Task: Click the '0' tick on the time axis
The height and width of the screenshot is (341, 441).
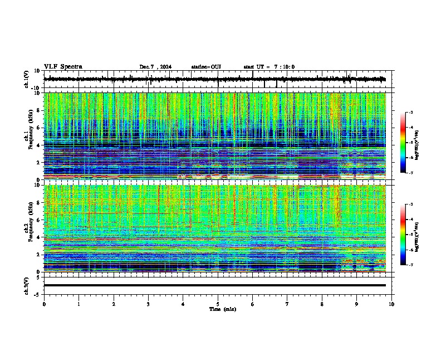Action: [x=44, y=304]
